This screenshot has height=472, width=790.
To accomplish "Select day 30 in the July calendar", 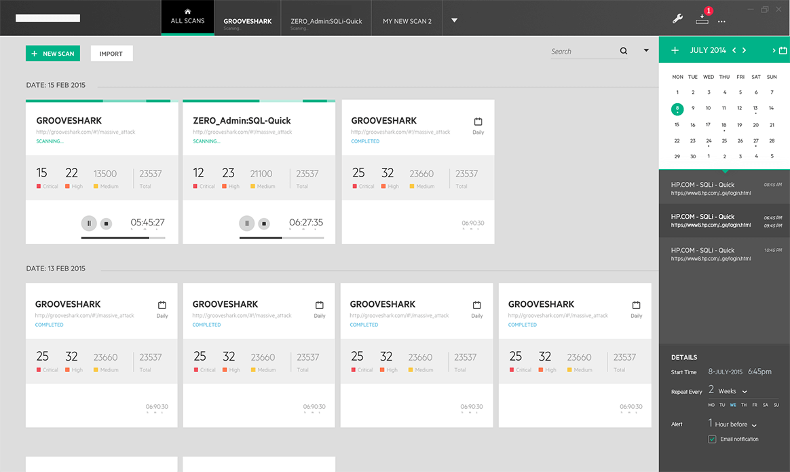I will tap(693, 157).
